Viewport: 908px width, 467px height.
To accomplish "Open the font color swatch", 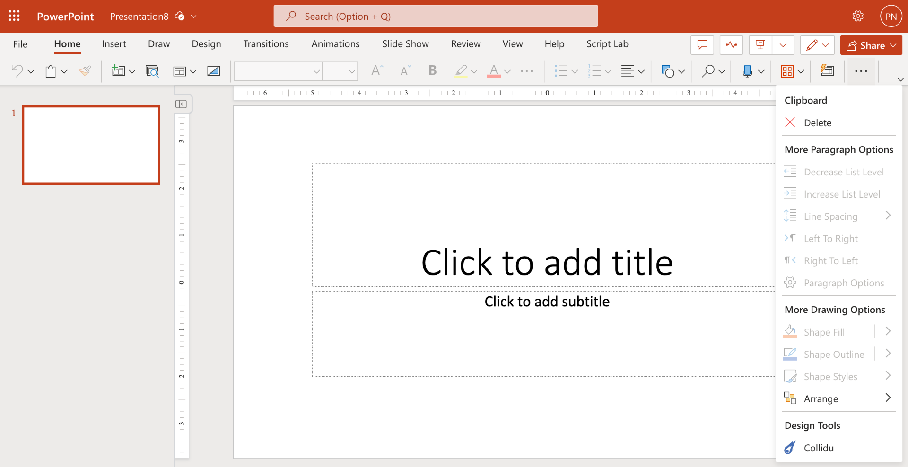I will 494,71.
